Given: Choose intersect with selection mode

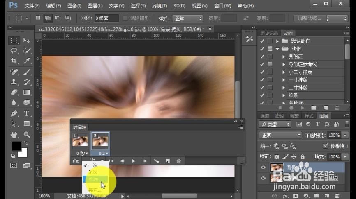Looking at the screenshot, I should [x=68, y=18].
